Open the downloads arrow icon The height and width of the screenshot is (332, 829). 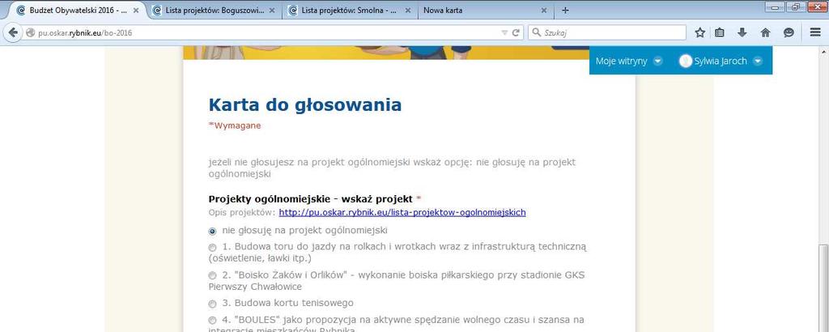[x=742, y=32]
